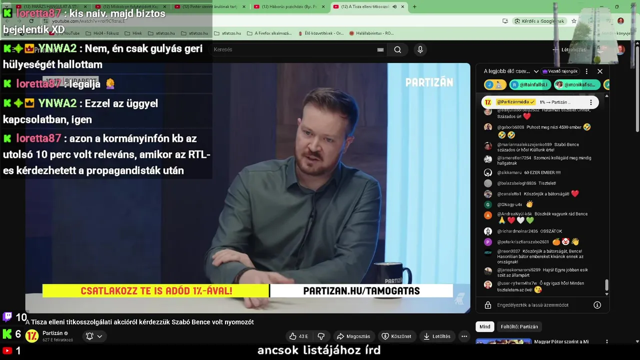Open the 'Halállabirintus - RO...' bookmark
Viewport: 640px width, 360px height.
coord(371,33)
